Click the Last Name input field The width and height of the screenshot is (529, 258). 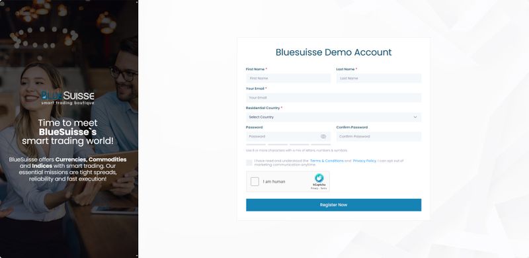[378, 78]
